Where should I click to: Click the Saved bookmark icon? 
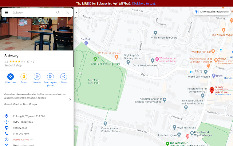[x=24, y=77]
